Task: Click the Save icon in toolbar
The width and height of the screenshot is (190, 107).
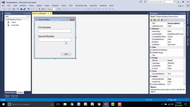Action: (x=21, y=9)
